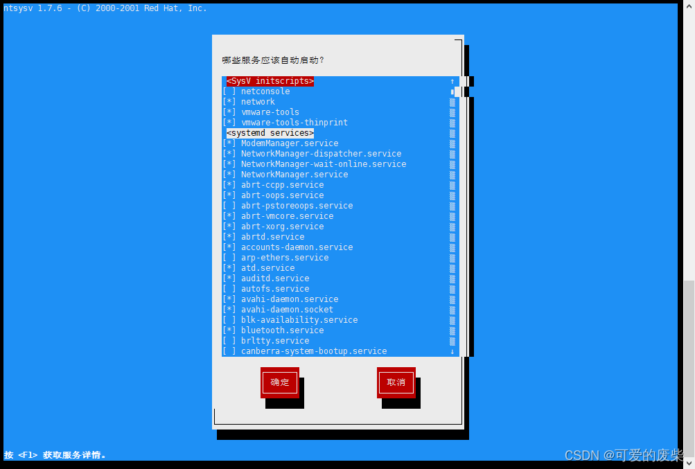Click the F1 service details hint text
This screenshot has height=469, width=695.
tap(55, 455)
